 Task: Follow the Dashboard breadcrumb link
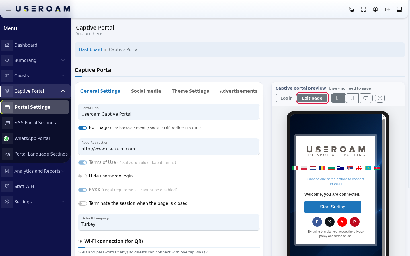pyautogui.click(x=90, y=49)
